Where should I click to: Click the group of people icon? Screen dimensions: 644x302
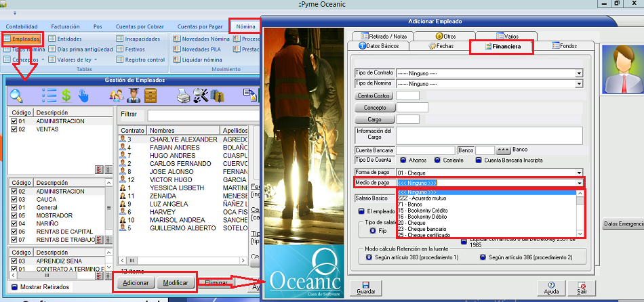117,95
